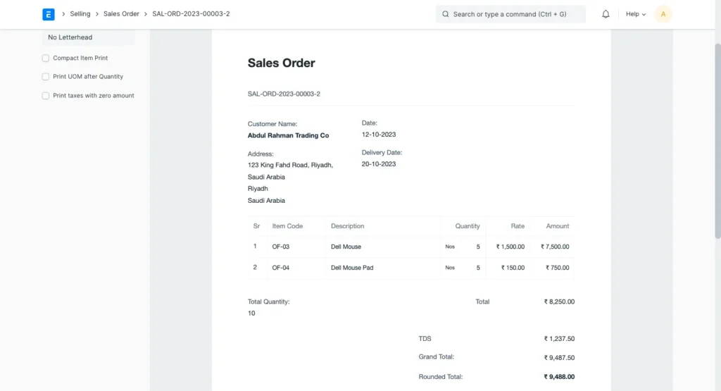Image resolution: width=721 pixels, height=391 pixels.
Task: Click the Dell Mouse Pad item row
Action: pos(410,268)
